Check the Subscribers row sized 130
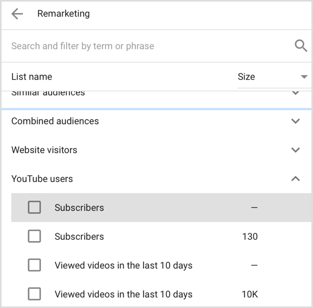The image size is (313, 308). point(34,237)
